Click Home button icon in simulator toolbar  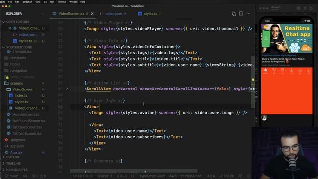click(305, 8)
